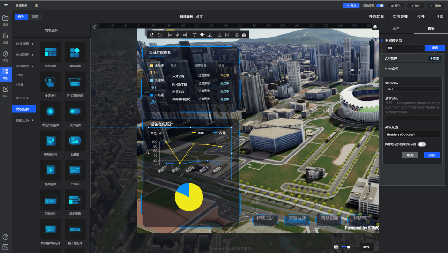Switch to the 数据 data tab

click(x=431, y=28)
